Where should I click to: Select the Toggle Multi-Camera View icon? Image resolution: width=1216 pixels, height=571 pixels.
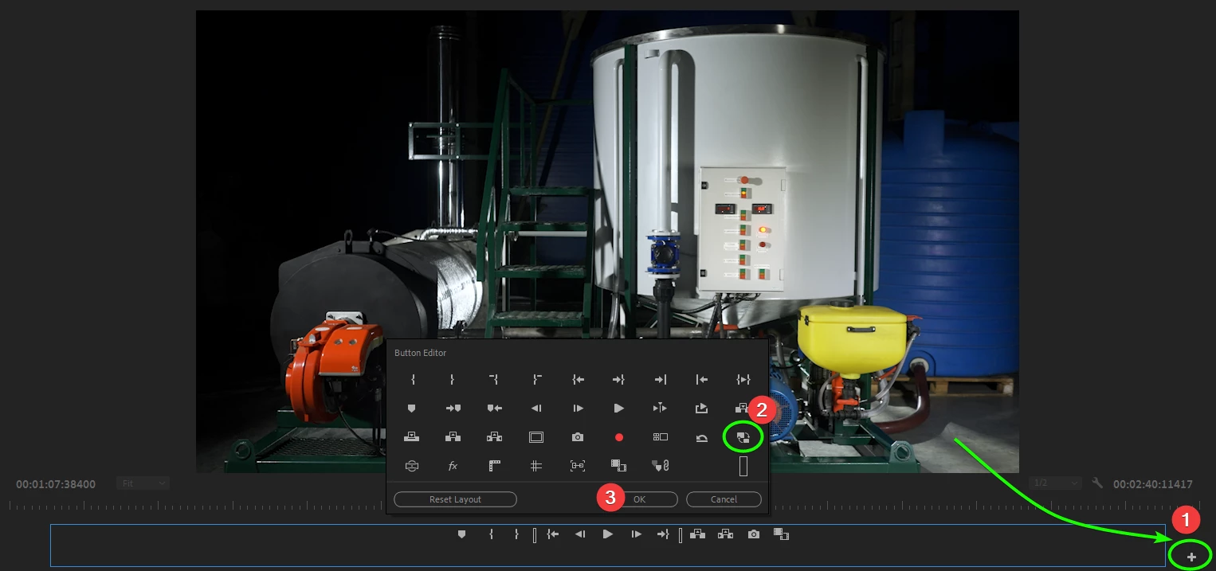coord(660,437)
